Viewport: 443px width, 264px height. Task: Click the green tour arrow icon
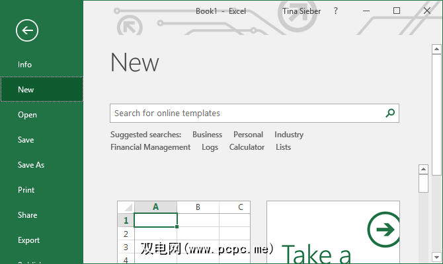[383, 229]
